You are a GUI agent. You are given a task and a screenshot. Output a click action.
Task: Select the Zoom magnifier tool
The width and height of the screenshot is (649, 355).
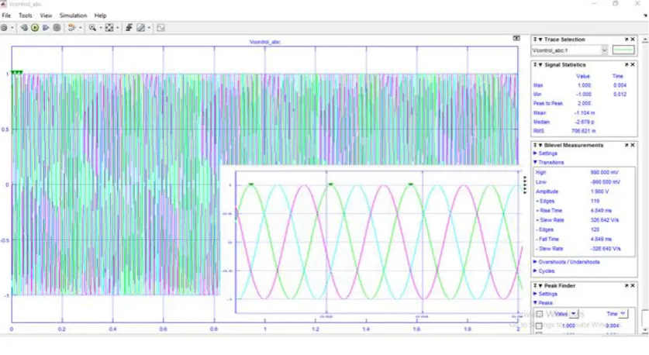(x=92, y=28)
